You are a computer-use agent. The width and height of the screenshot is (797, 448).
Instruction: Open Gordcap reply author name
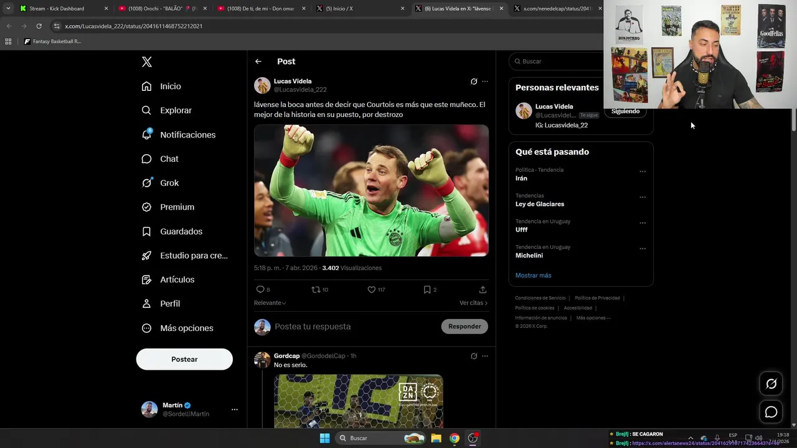click(286, 356)
